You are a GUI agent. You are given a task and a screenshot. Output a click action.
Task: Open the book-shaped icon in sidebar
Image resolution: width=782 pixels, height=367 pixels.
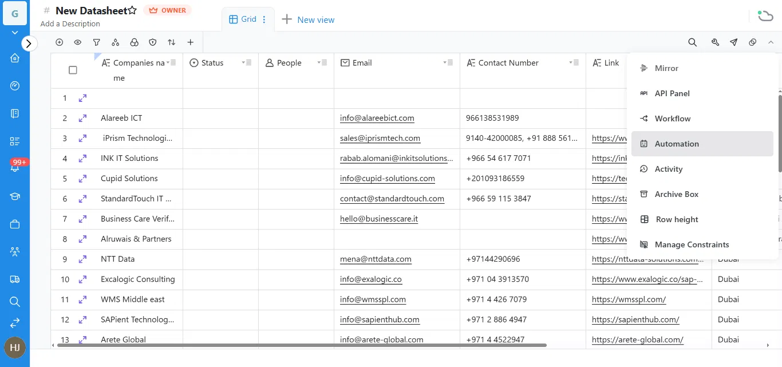coord(15,113)
